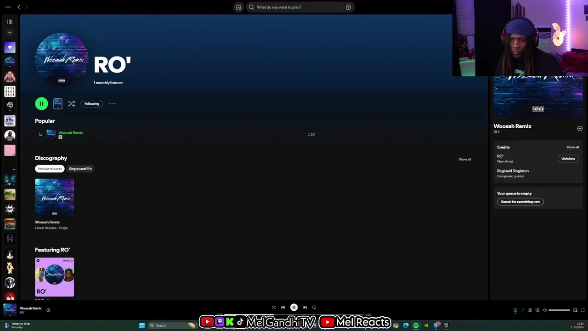Skip to the next track

pos(305,307)
